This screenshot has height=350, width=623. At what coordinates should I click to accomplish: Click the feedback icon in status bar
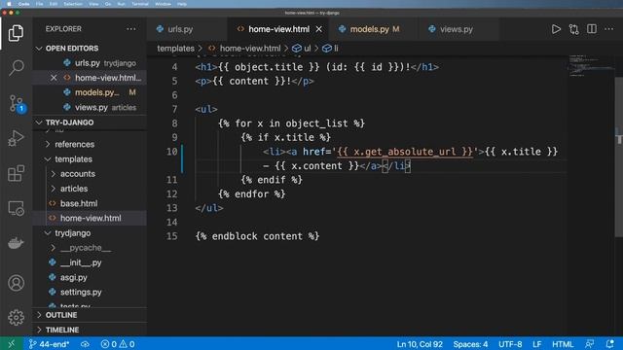[590, 344]
